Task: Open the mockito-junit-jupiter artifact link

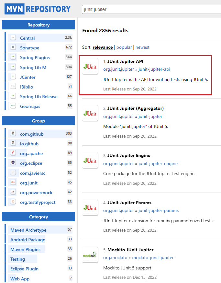Action: (153, 257)
